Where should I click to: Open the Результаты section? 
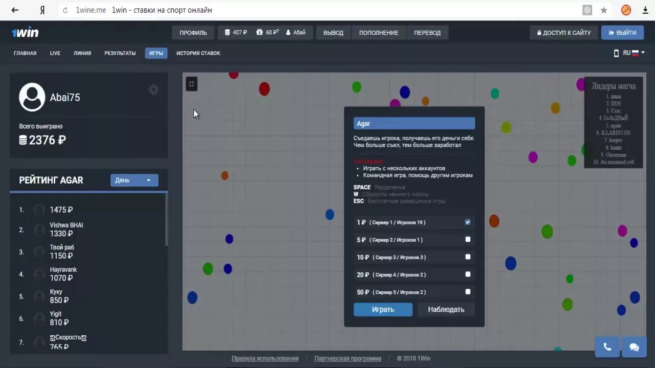click(x=120, y=53)
